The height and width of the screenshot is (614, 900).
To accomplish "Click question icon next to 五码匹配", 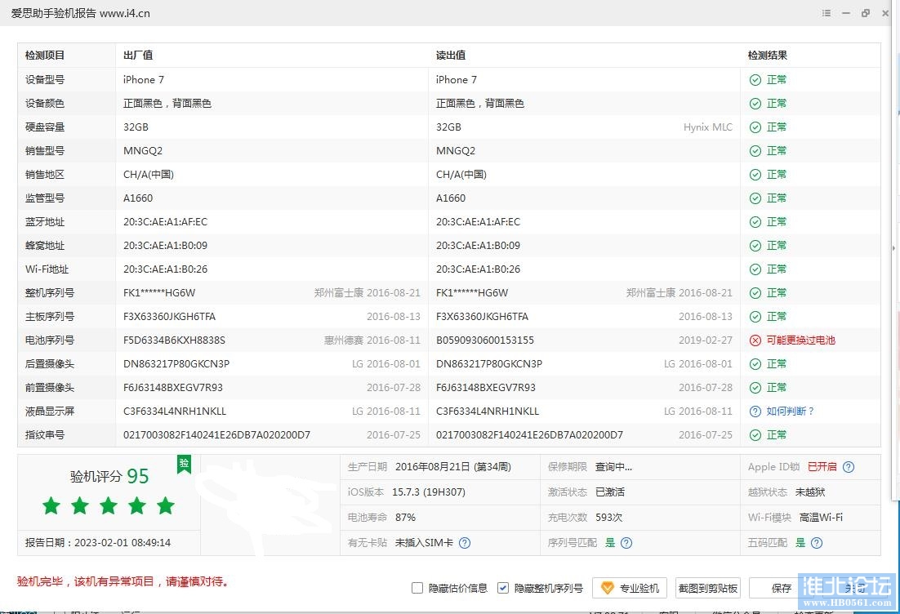I will 817,542.
